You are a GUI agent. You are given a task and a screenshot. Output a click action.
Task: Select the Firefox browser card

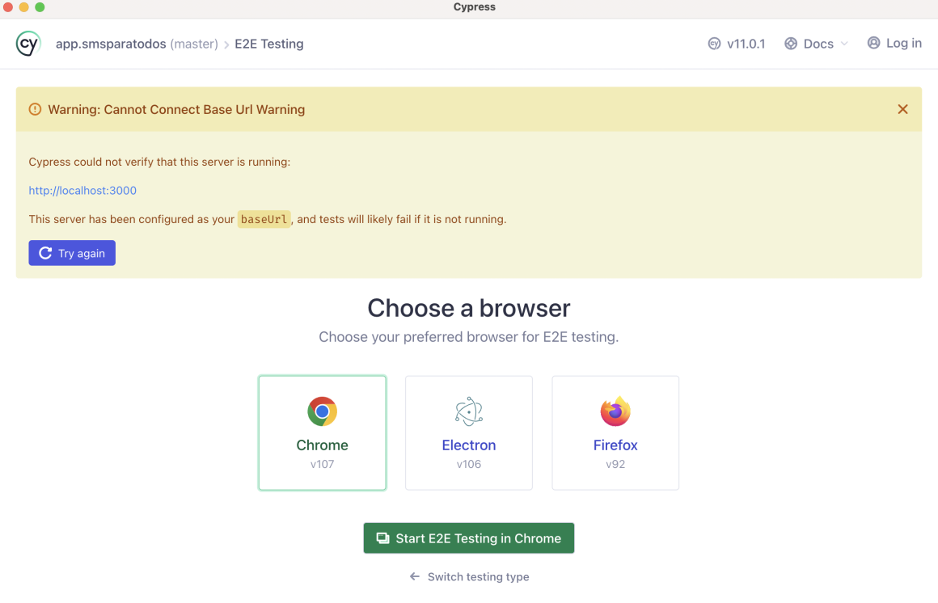pos(615,432)
